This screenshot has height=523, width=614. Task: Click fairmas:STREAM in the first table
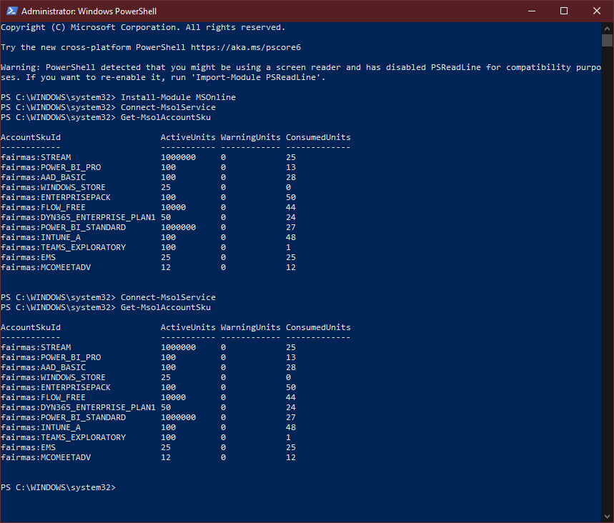36,157
